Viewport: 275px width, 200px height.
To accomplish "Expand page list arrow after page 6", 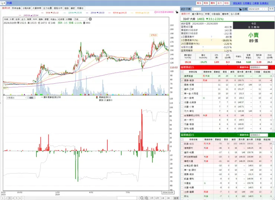I will (23, 198).
